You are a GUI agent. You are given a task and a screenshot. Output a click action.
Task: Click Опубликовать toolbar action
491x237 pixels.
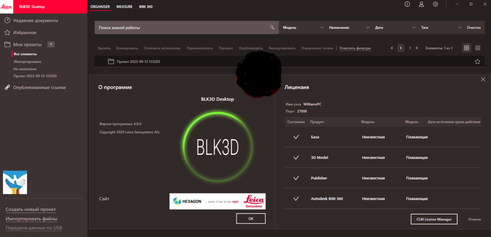250,48
